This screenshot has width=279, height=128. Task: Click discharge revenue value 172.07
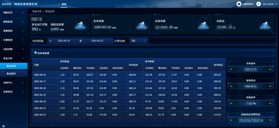tap(217, 115)
